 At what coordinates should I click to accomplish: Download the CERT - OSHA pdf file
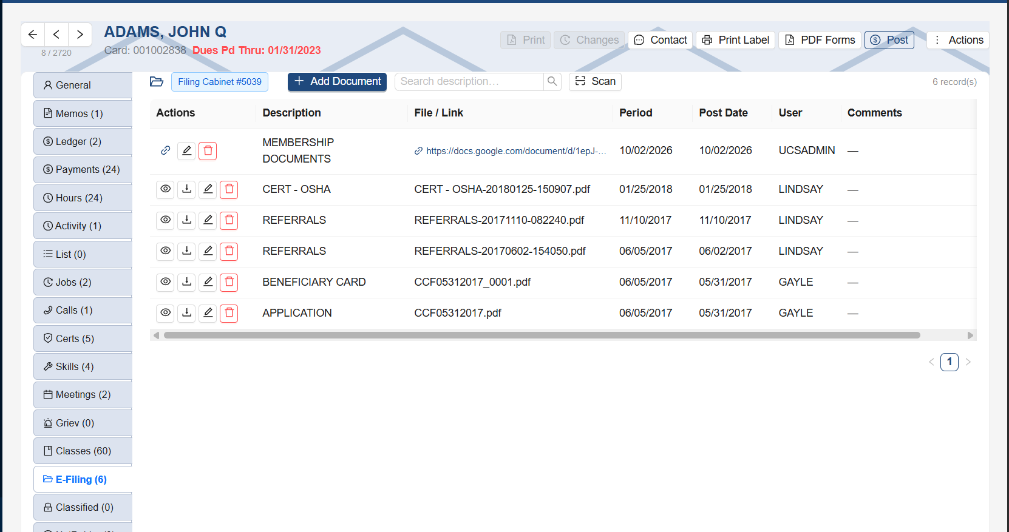pyautogui.click(x=187, y=189)
